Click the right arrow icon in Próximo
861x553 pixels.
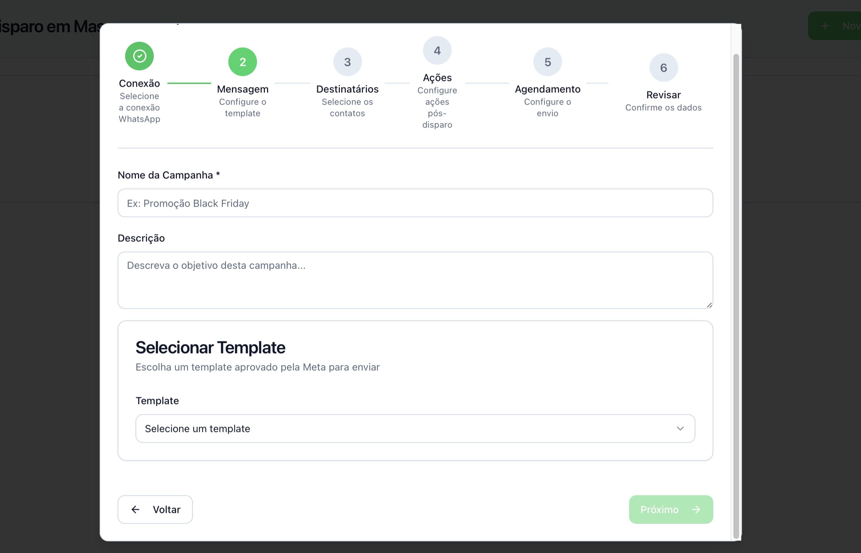coord(696,509)
